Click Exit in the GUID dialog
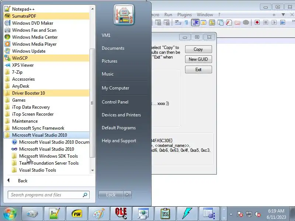295x221 pixels. point(198,70)
